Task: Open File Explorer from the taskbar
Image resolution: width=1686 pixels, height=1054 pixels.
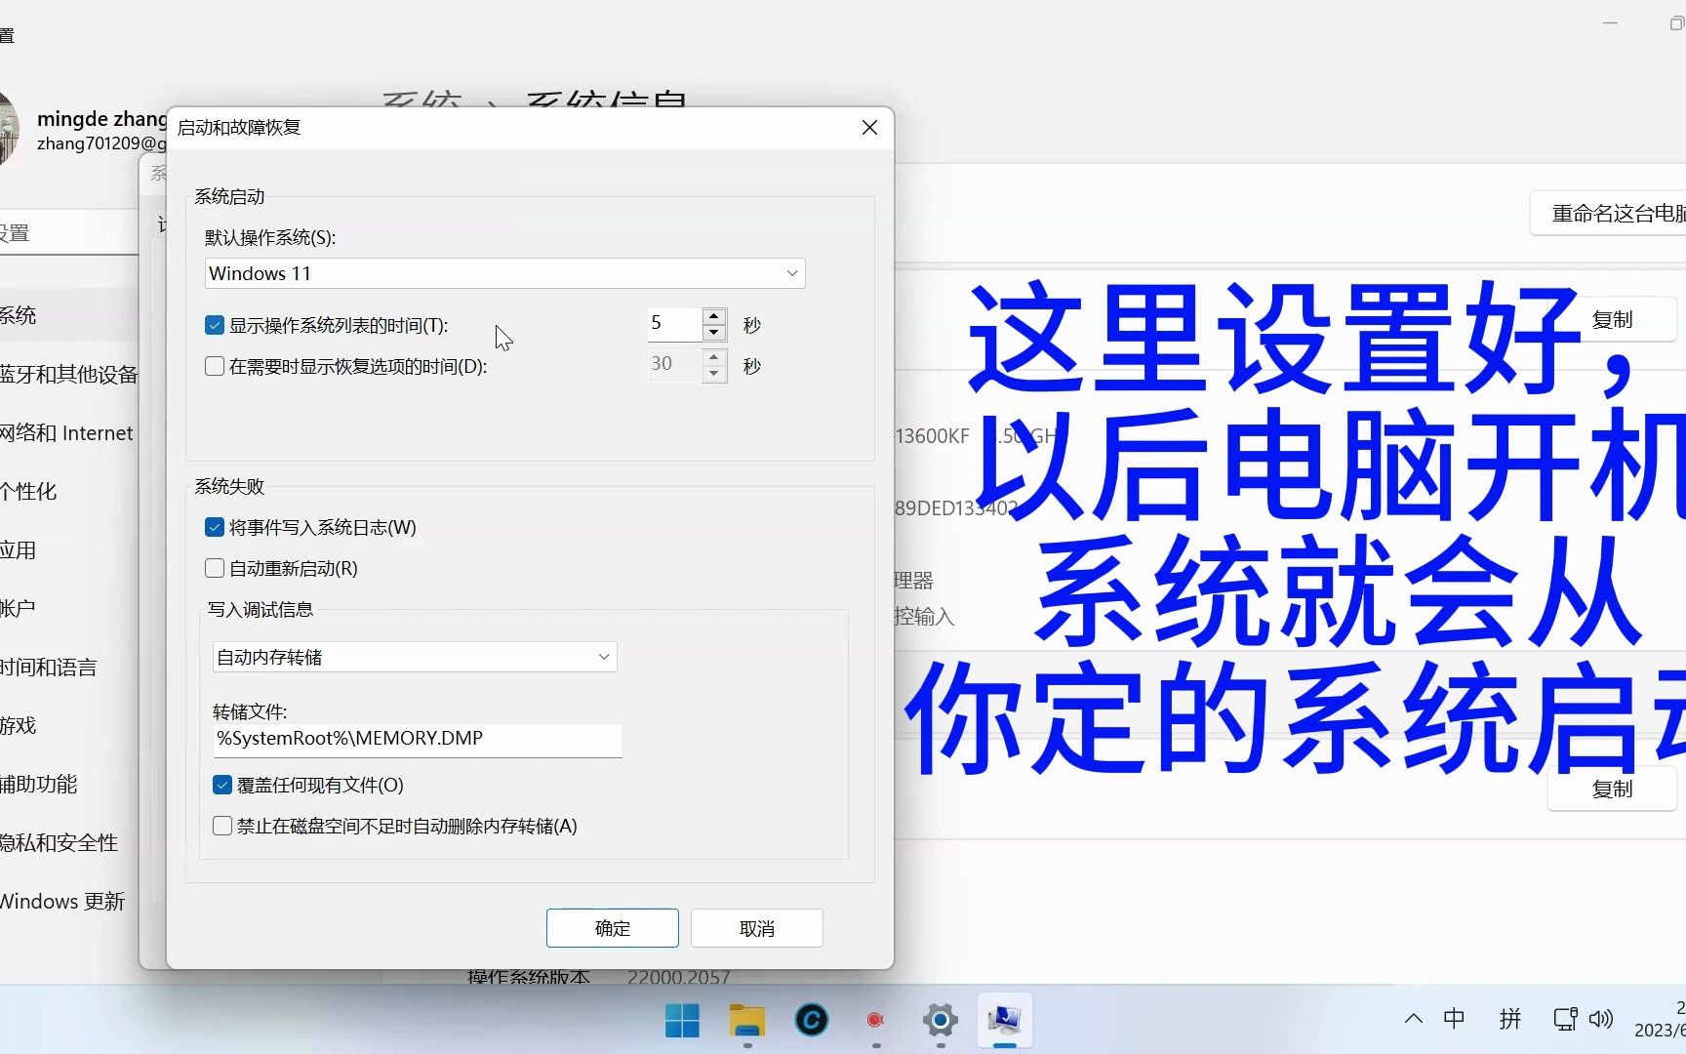Action: tap(747, 1021)
